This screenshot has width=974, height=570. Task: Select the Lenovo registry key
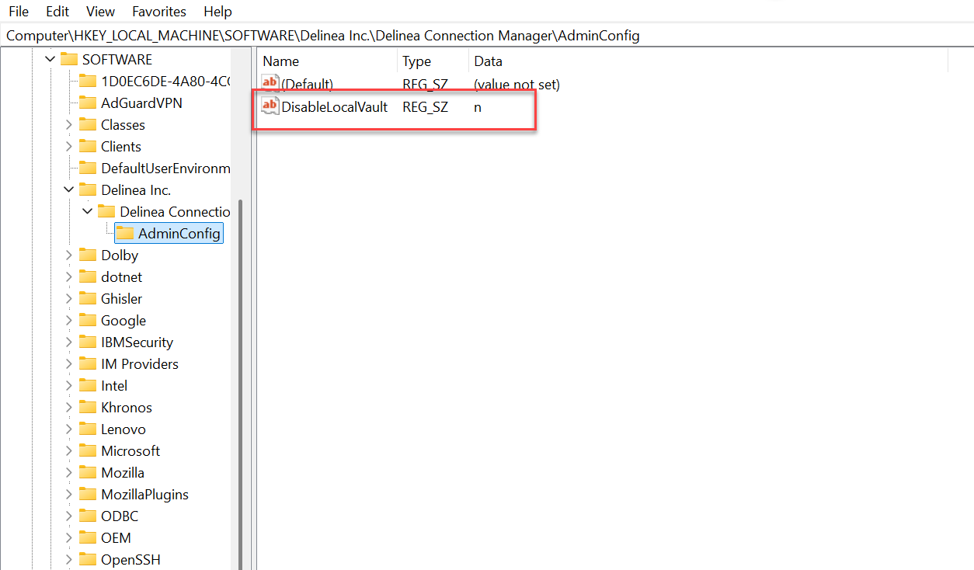point(123,429)
